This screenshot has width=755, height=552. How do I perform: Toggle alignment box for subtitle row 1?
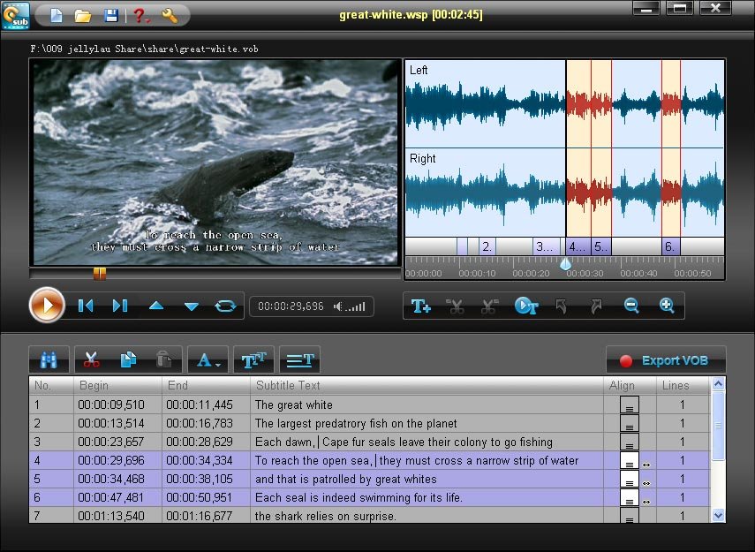pyautogui.click(x=630, y=406)
